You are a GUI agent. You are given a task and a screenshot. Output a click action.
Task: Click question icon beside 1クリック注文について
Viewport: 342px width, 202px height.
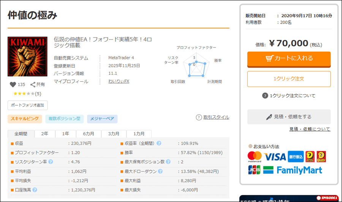(x=265, y=96)
